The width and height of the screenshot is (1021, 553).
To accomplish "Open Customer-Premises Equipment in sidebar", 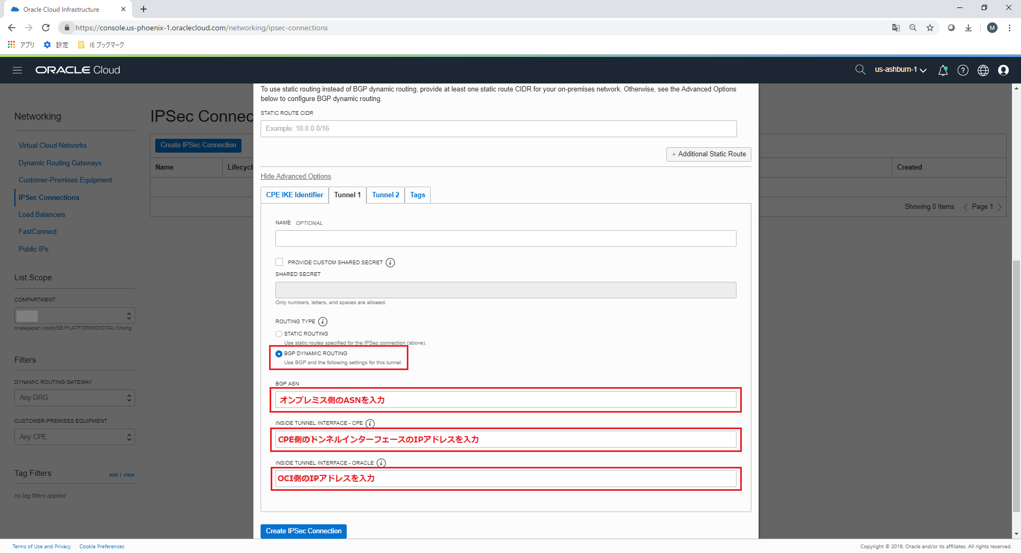I will tap(65, 180).
